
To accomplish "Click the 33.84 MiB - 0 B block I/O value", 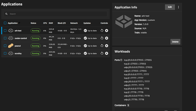I will point(62,46).
